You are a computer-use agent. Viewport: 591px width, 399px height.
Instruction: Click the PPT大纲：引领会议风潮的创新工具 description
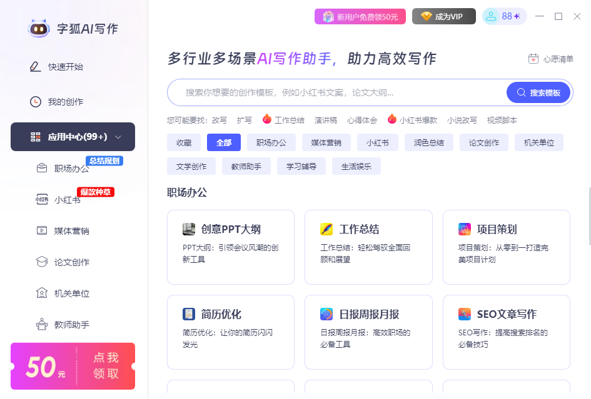[x=230, y=254]
